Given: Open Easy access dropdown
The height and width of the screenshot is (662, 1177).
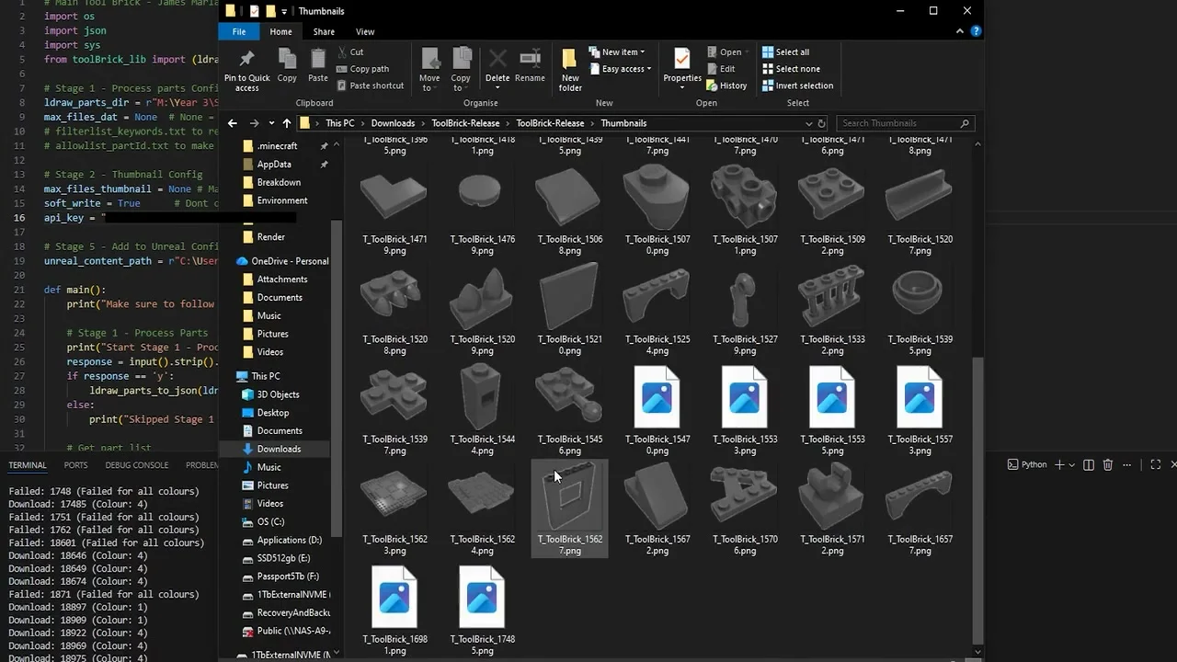Looking at the screenshot, I should click(621, 69).
